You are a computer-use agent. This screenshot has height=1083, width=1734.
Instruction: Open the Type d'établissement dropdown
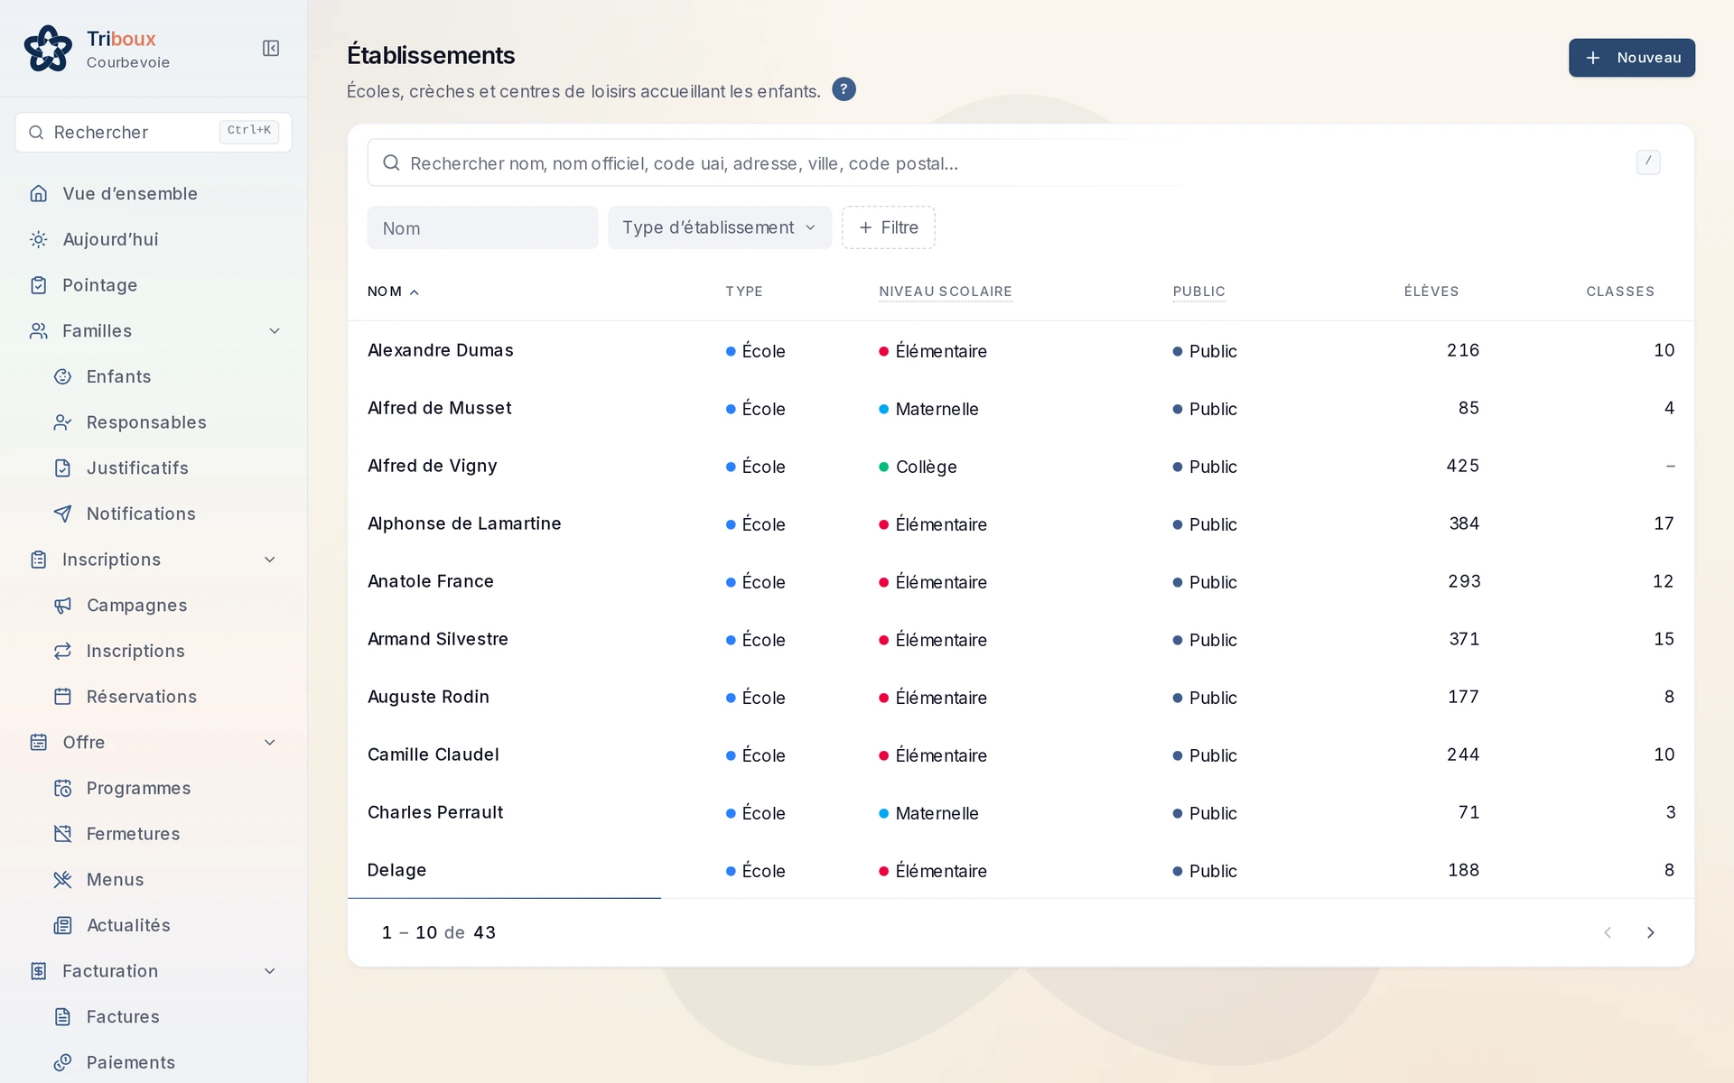click(720, 227)
